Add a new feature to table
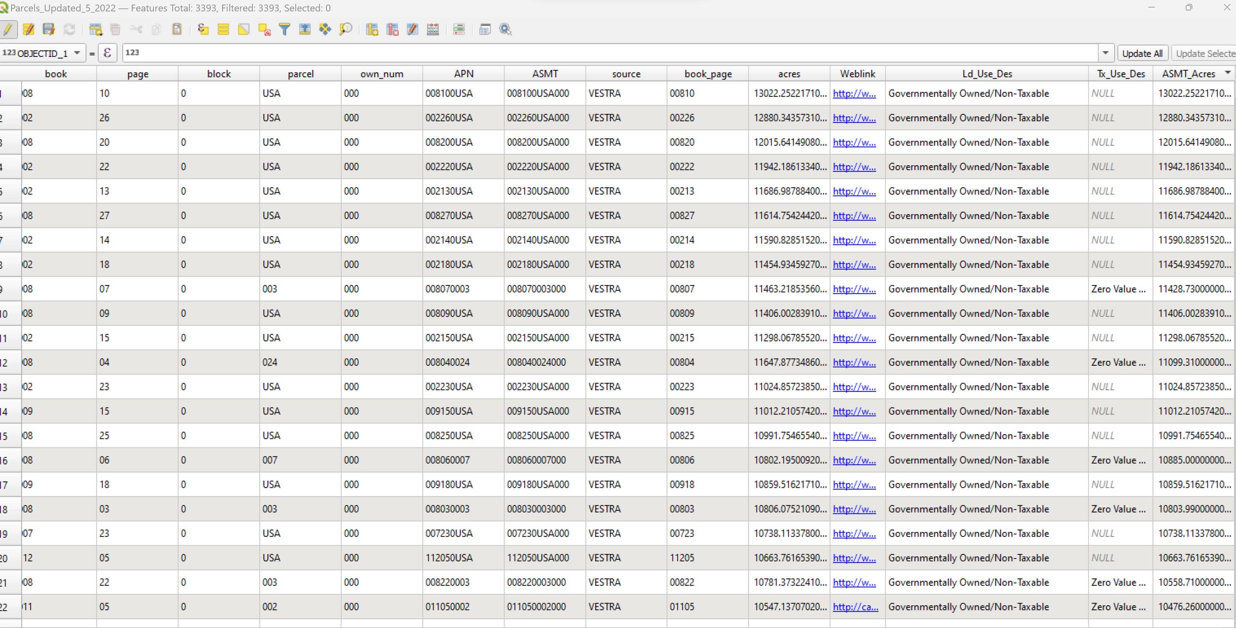The width and height of the screenshot is (1236, 628). tap(96, 29)
